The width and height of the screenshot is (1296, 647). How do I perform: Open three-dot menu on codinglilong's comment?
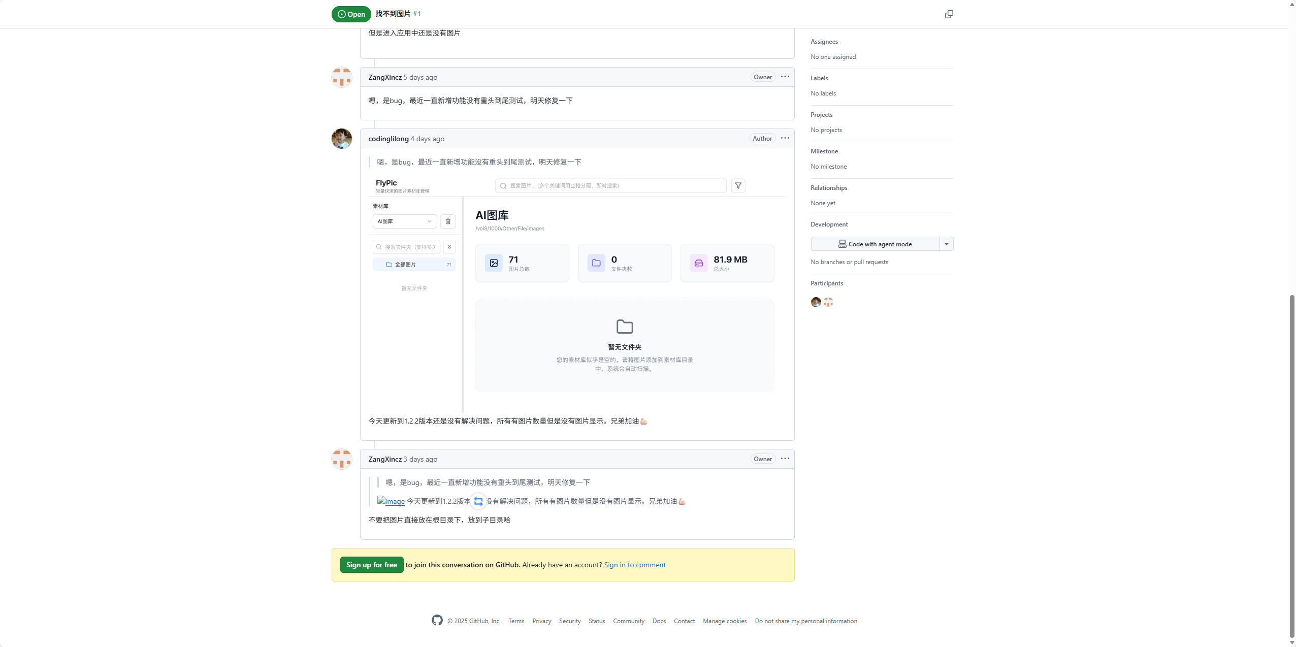[785, 138]
